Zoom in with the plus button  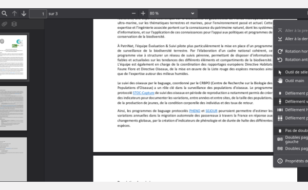[143, 13]
